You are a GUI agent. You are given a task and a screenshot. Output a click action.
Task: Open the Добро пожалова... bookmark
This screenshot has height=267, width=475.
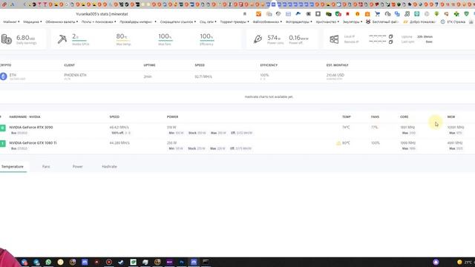pos(419,22)
